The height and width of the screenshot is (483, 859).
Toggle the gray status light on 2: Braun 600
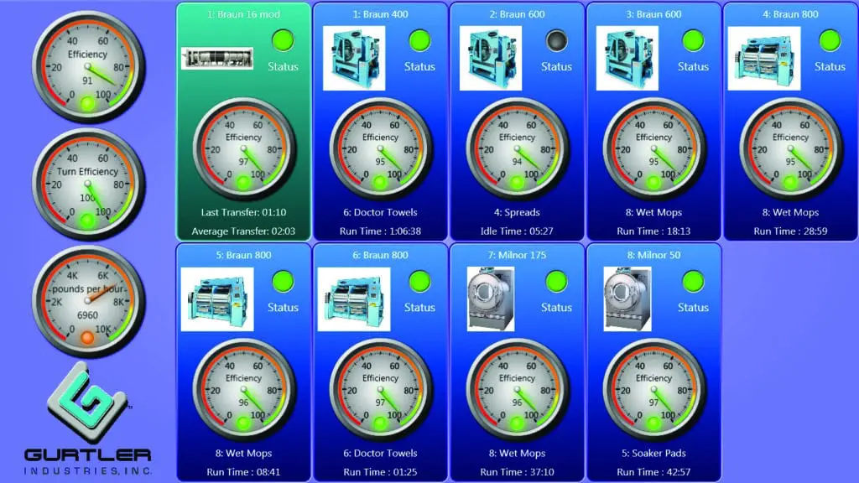pos(556,40)
